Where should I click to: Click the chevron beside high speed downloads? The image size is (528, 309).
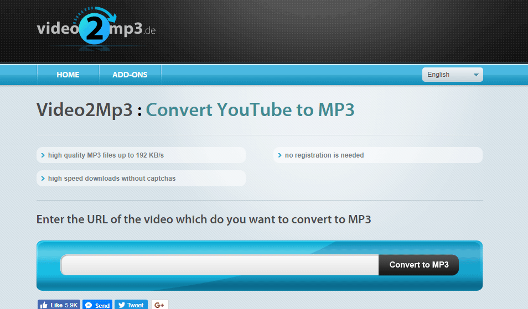click(x=43, y=179)
